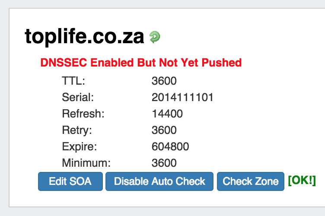Image resolution: width=325 pixels, height=216 pixels.
Task: Click the Retry row's 3600 value
Action: click(164, 130)
